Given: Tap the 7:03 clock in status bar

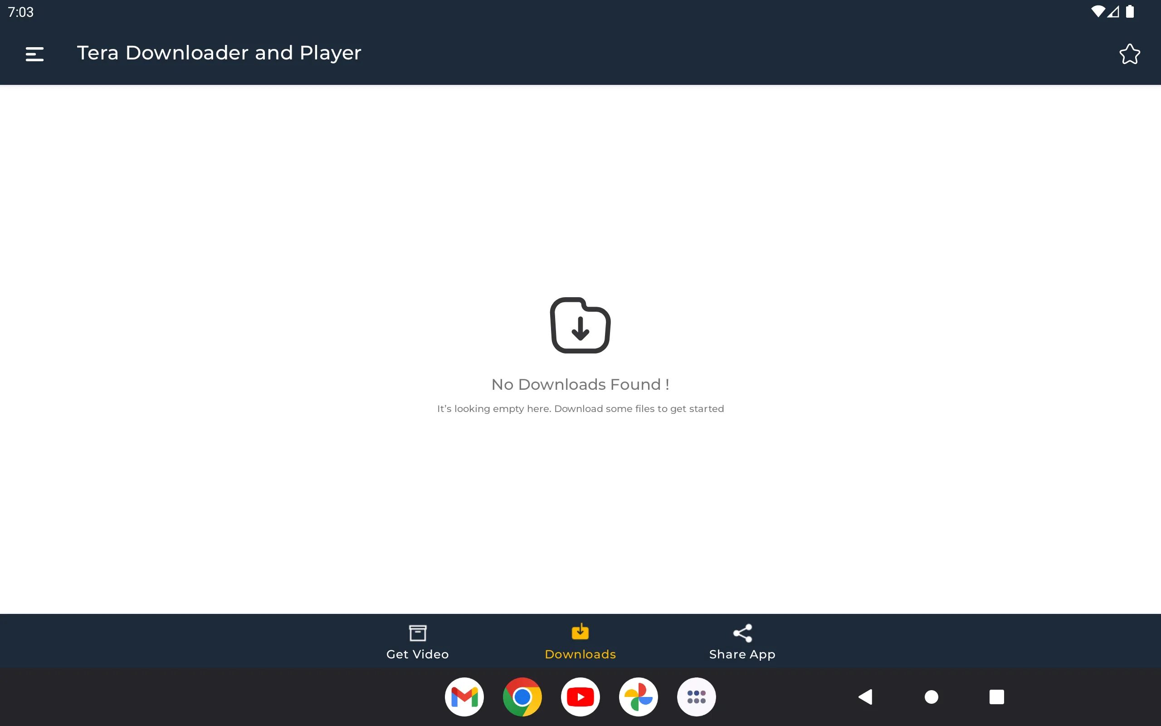Looking at the screenshot, I should pos(20,12).
